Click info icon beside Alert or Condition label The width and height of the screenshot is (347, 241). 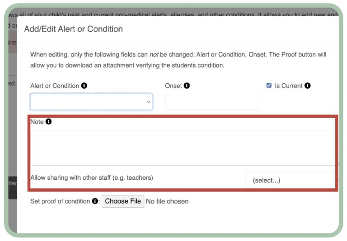84,86
